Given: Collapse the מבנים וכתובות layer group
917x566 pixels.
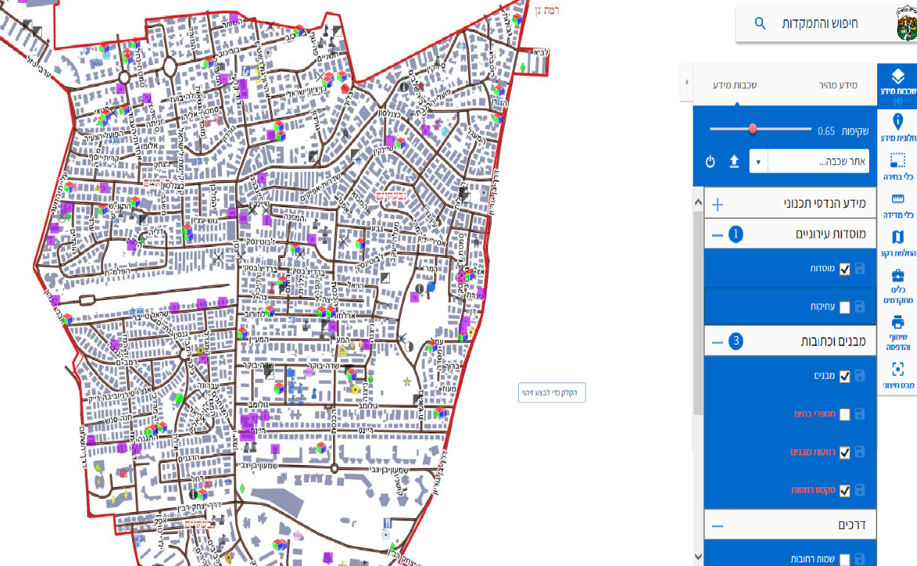Looking at the screenshot, I should click(x=717, y=342).
